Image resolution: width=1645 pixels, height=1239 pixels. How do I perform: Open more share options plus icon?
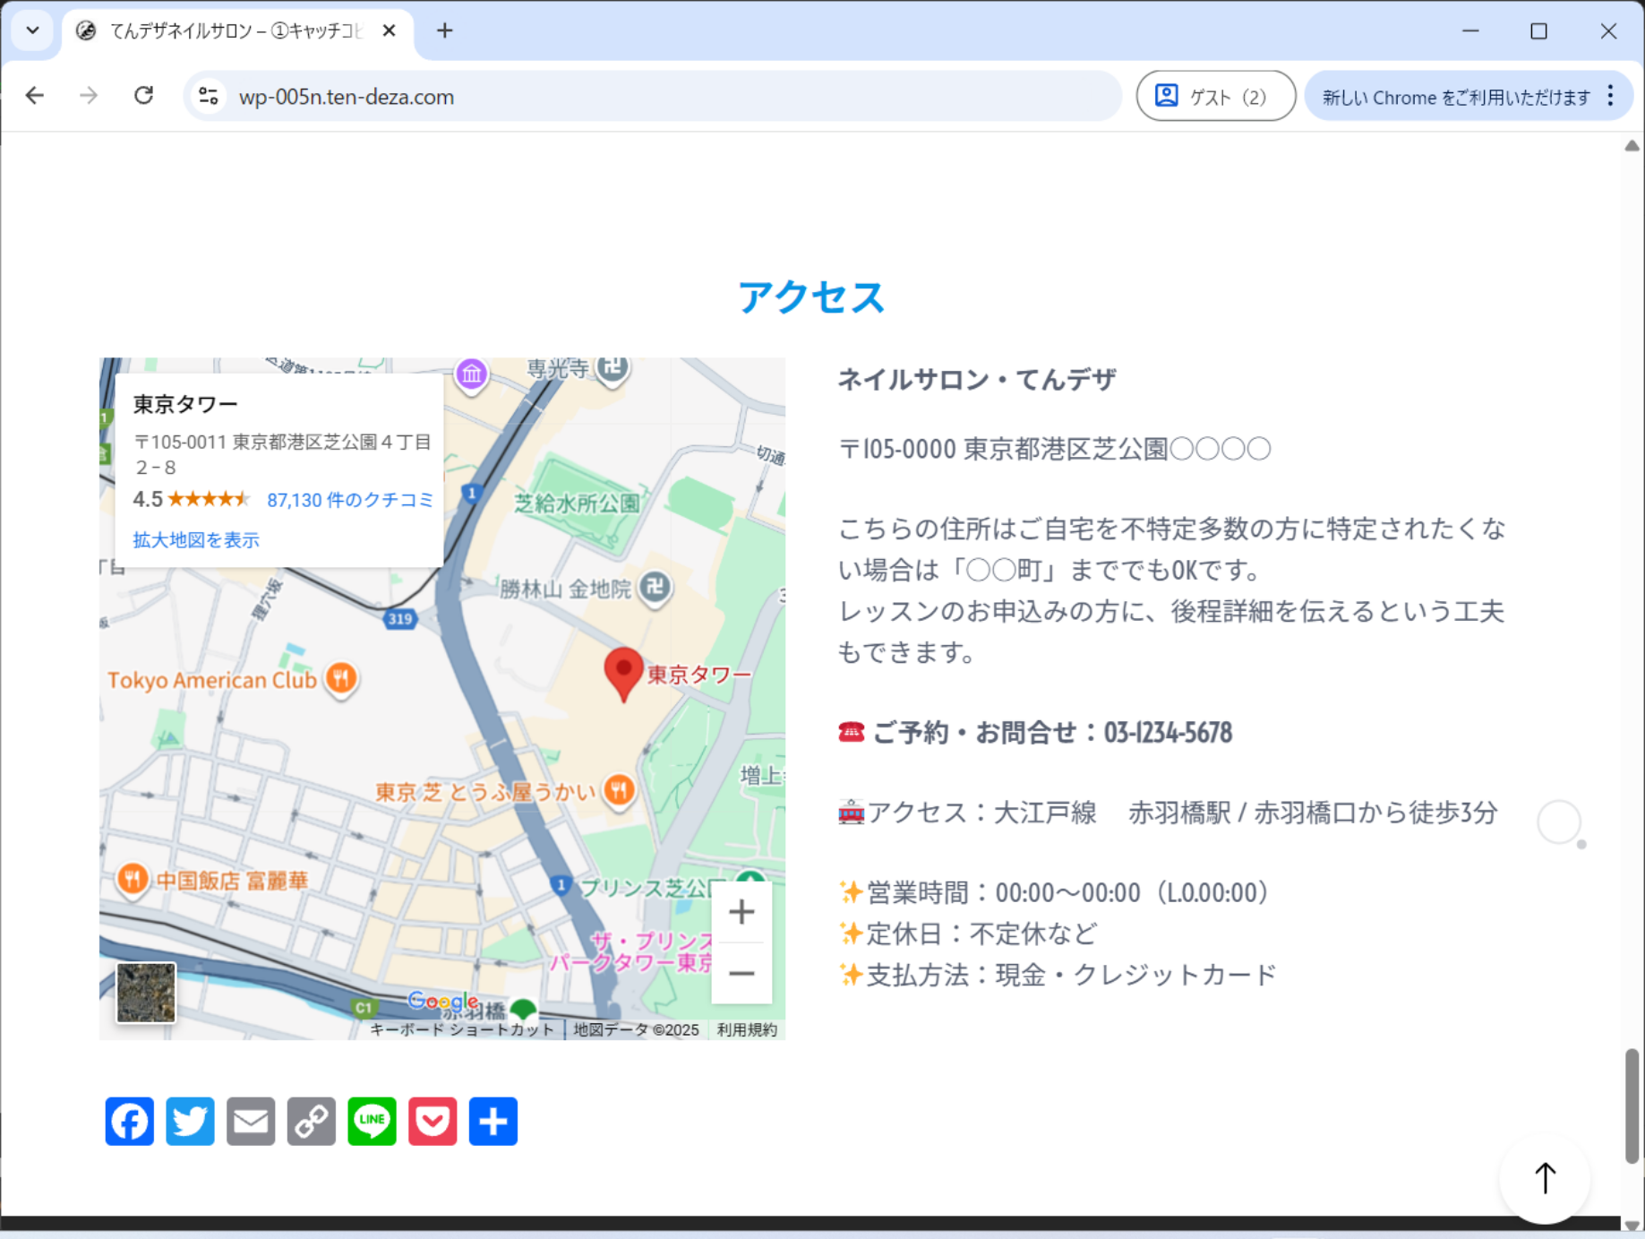tap(493, 1121)
